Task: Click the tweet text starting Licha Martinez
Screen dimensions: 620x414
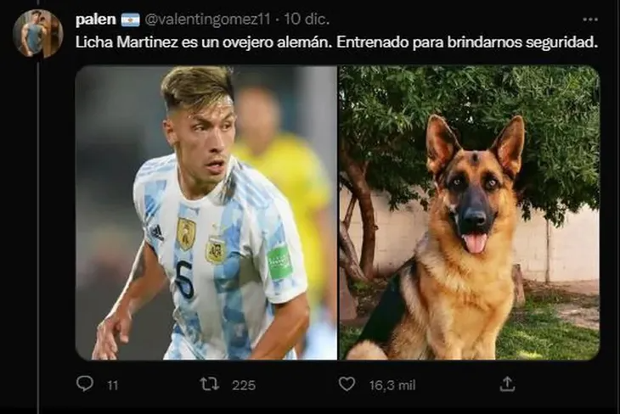Action: click(x=336, y=42)
